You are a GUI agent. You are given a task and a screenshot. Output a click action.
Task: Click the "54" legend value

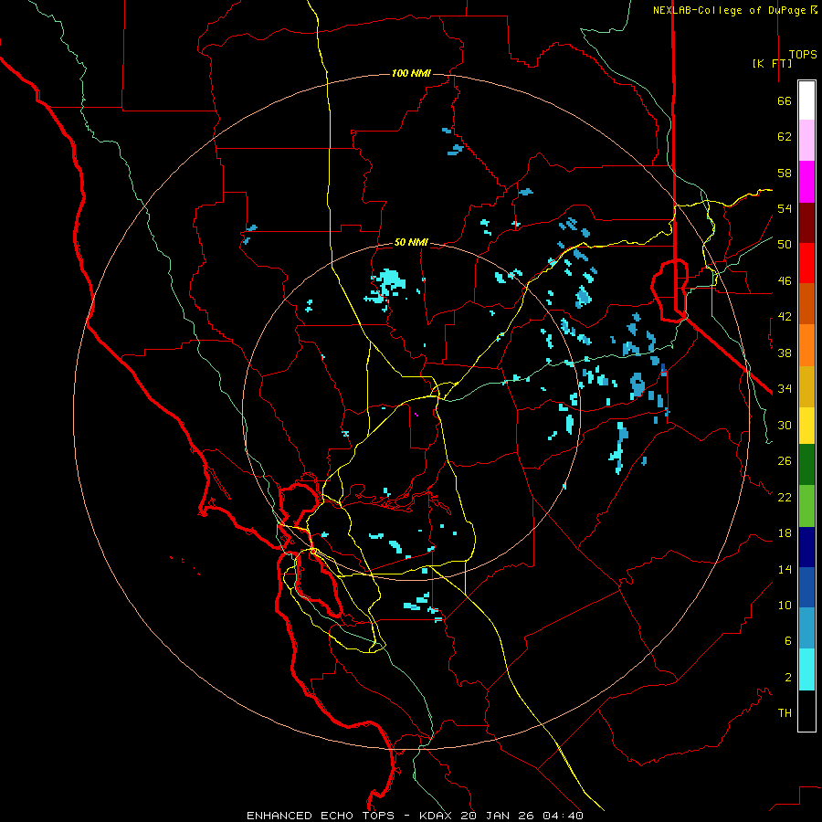pos(785,208)
